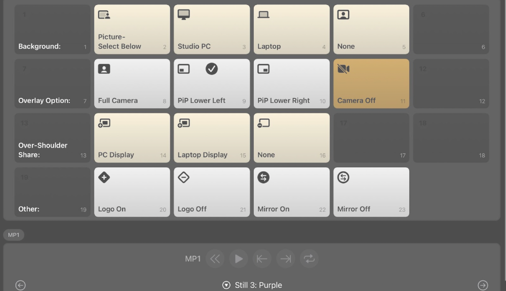This screenshot has width=506, height=291.
Task: Click the checkmark on PiP Lower Left
Action: pos(212,69)
